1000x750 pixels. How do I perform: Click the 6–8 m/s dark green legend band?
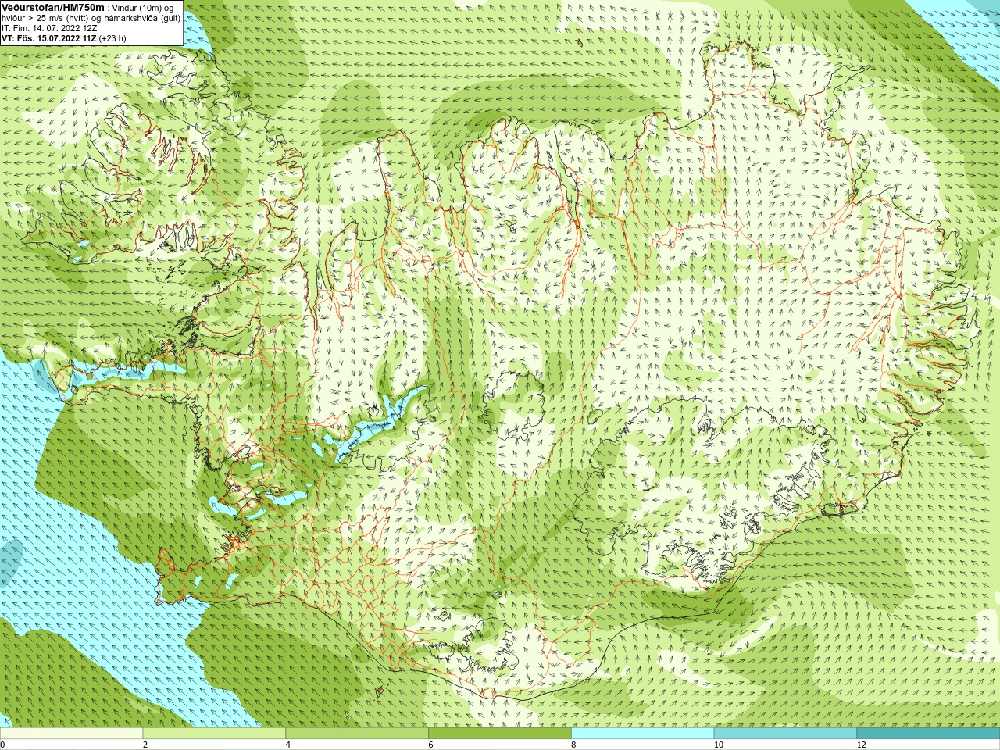coord(500,734)
